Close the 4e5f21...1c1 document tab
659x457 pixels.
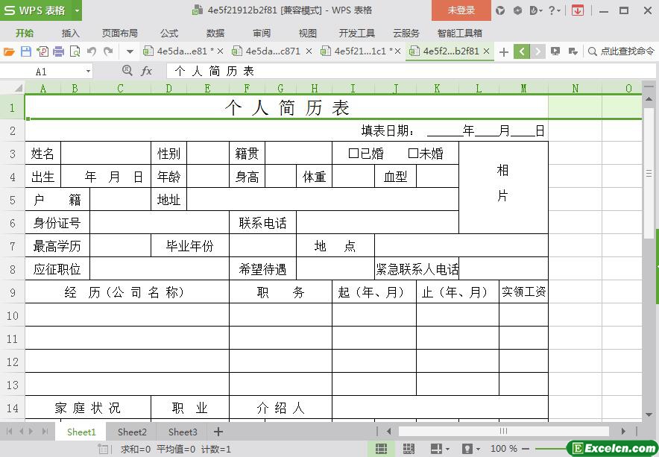pos(397,51)
